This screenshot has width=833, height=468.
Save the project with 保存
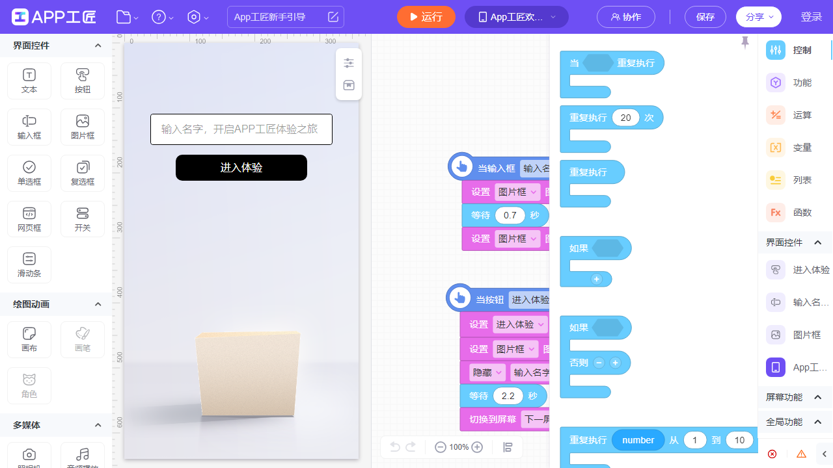click(705, 17)
